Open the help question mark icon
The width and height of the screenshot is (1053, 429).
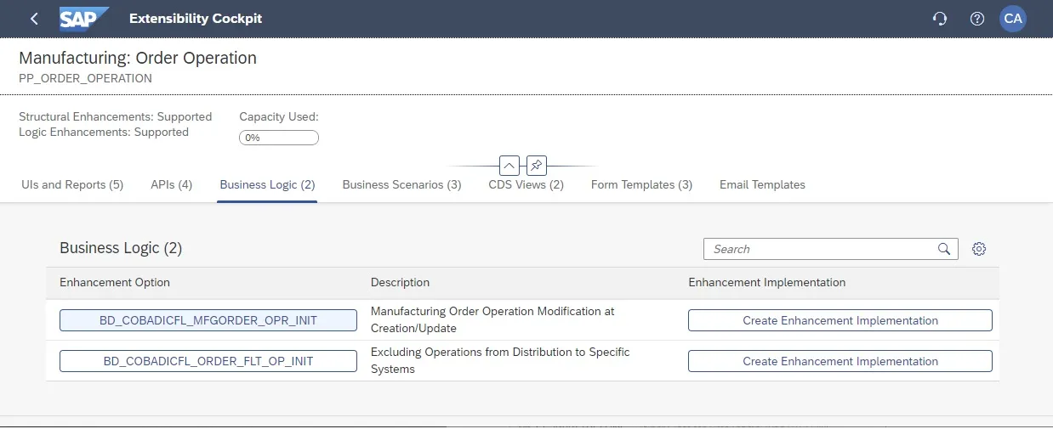977,19
